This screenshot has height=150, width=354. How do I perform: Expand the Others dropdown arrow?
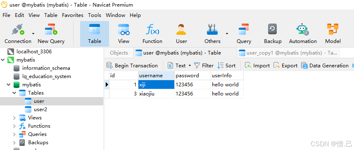(x=227, y=34)
